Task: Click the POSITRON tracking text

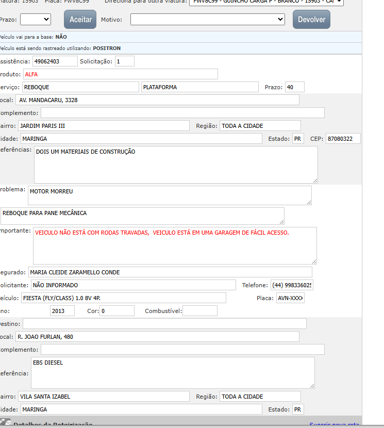Action: coord(107,48)
